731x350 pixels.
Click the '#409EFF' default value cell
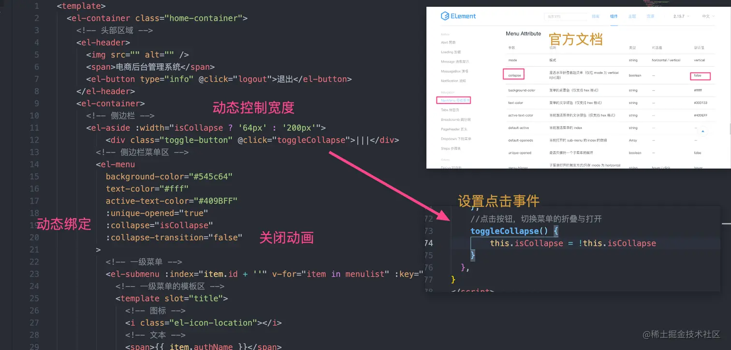pos(701,116)
